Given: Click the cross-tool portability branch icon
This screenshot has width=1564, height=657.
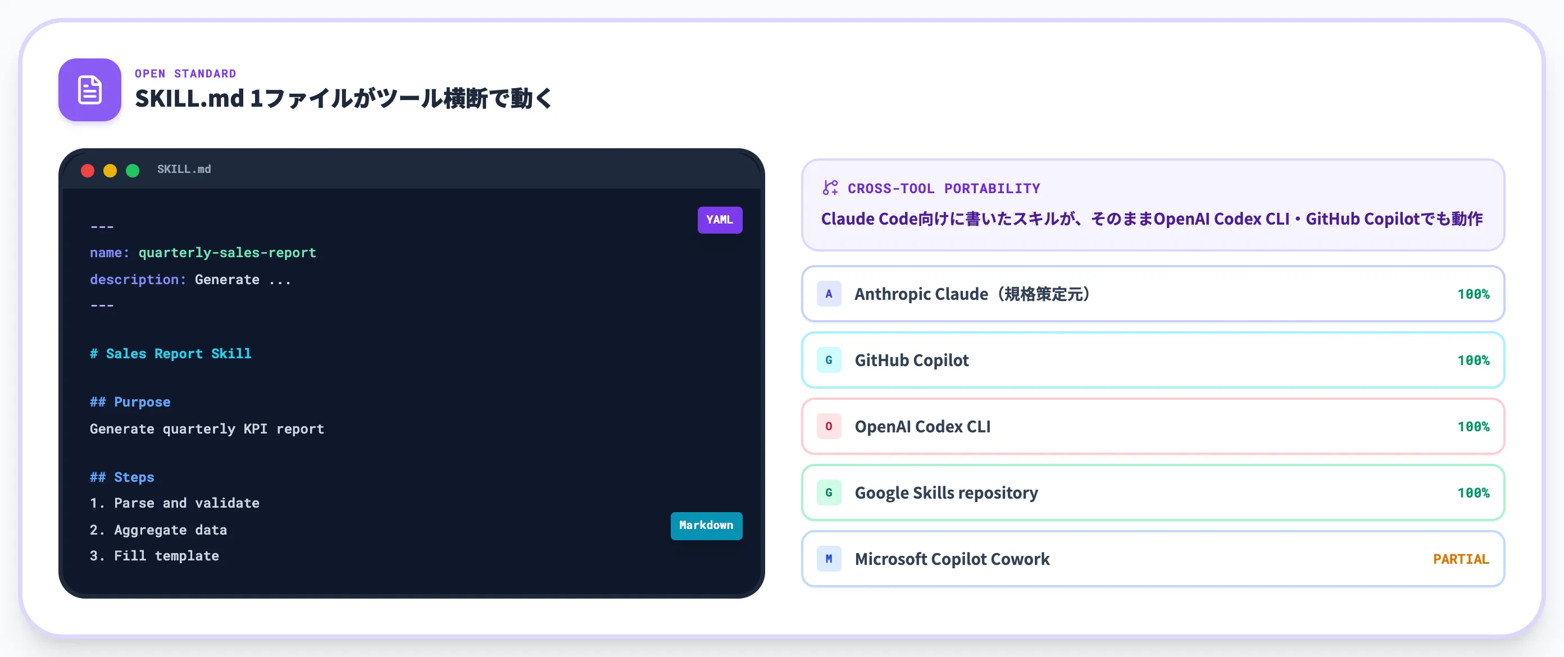Looking at the screenshot, I should pyautogui.click(x=830, y=188).
